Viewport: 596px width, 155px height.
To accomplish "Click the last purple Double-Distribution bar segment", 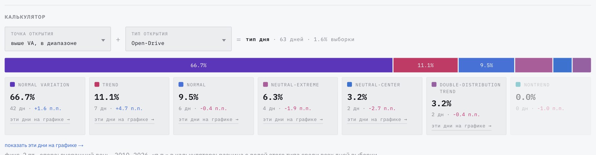I will (582, 65).
